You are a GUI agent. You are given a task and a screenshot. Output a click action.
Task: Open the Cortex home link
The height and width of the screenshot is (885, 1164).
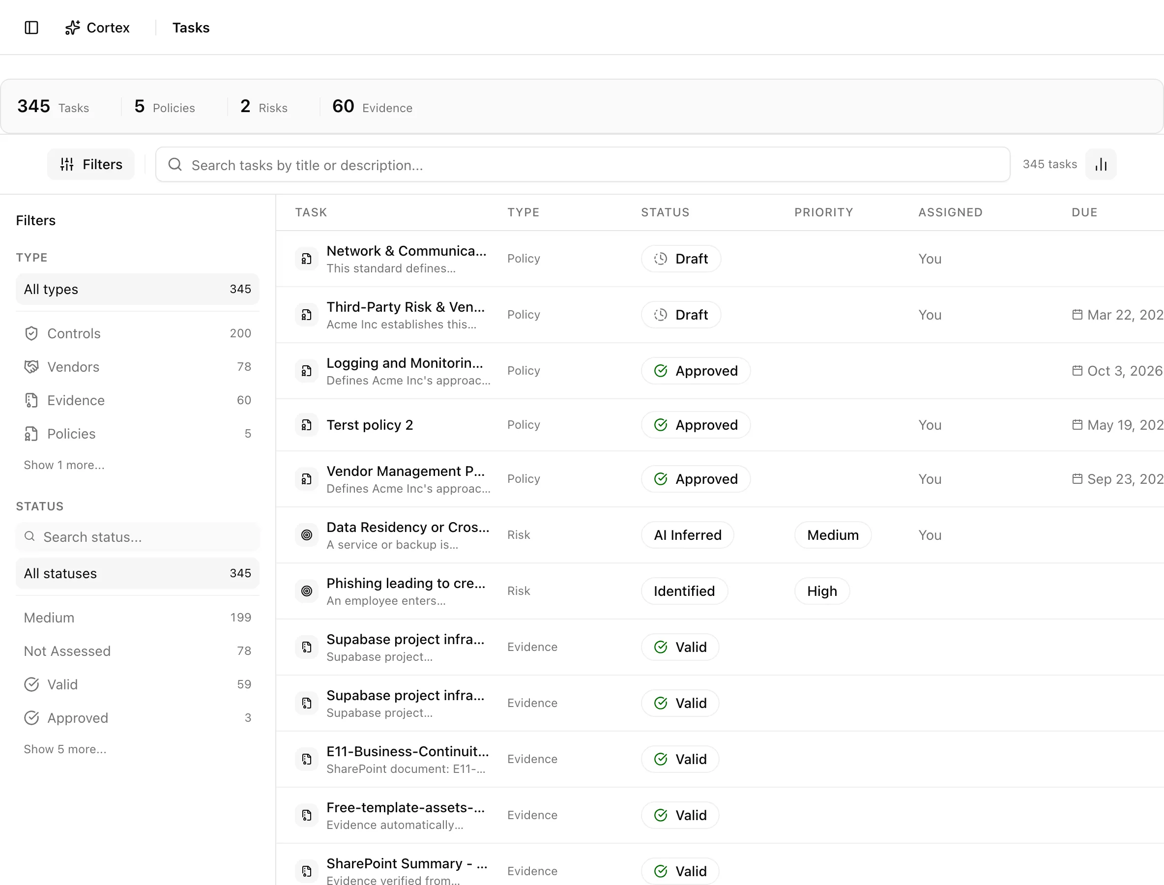click(97, 28)
